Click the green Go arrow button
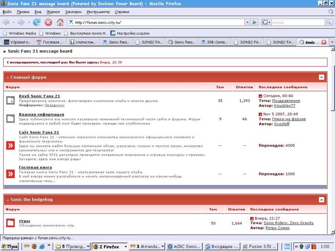This screenshot has width=335, height=251. 255,22
